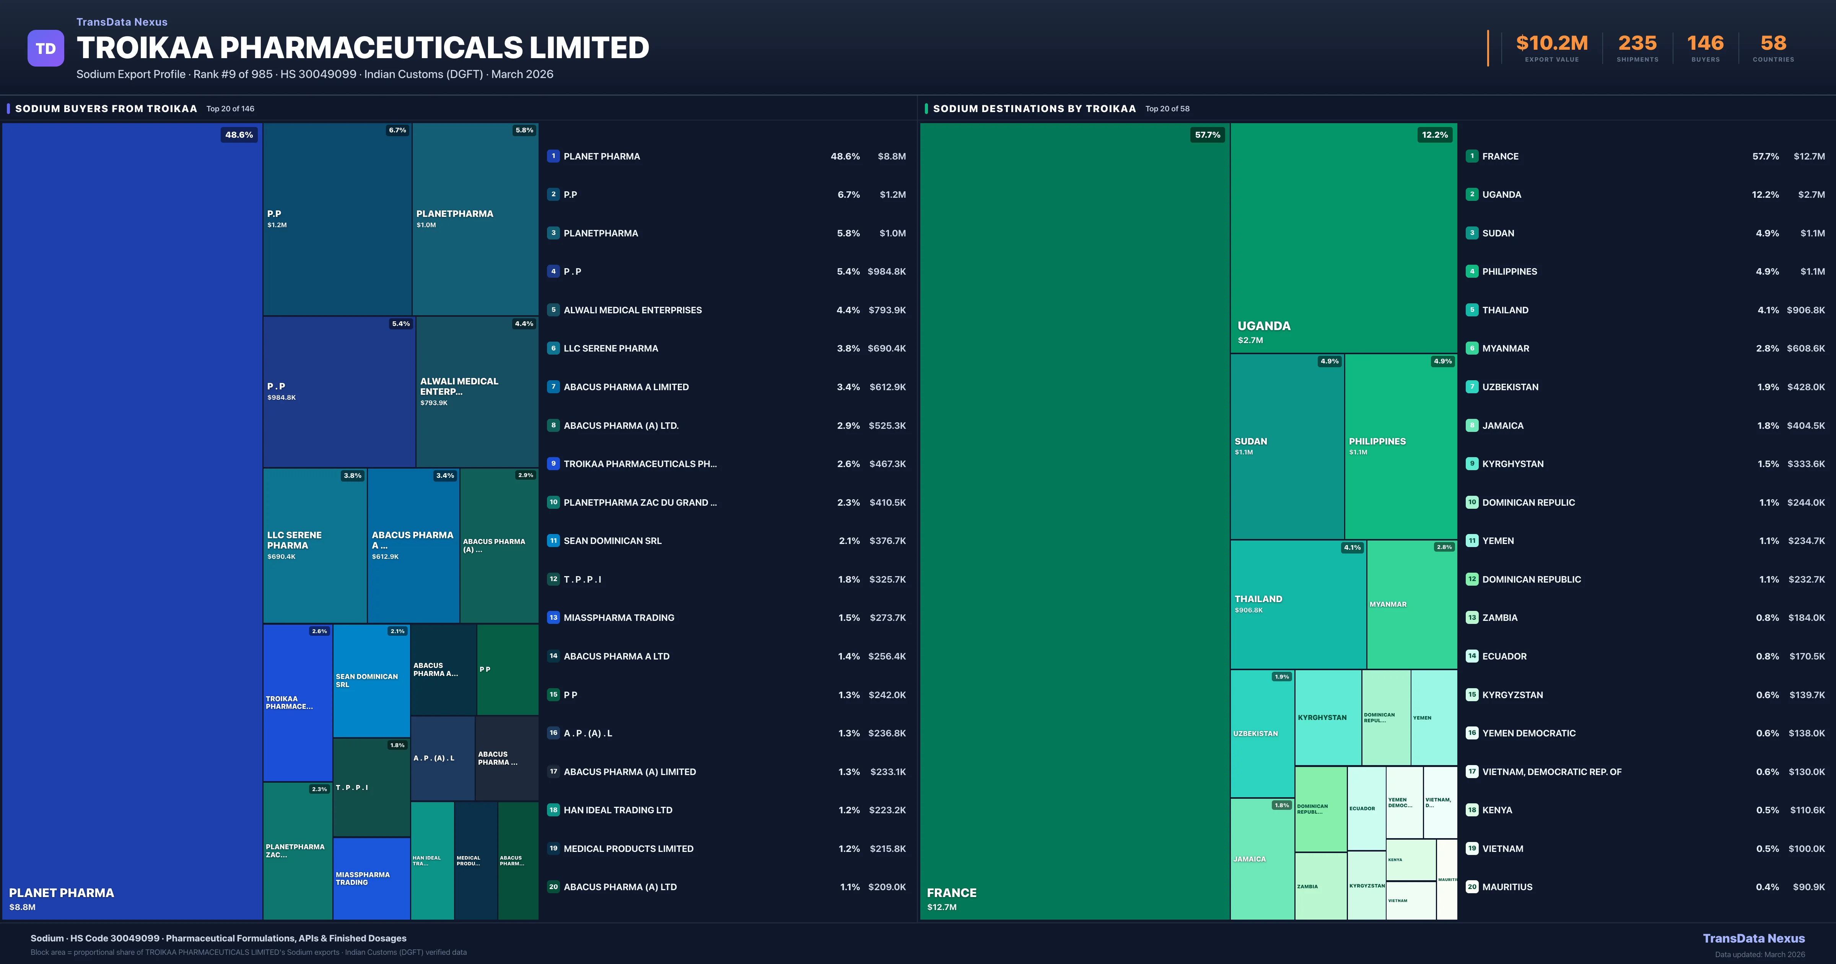Click the THAILAND row in destinations list

pyautogui.click(x=1505, y=310)
